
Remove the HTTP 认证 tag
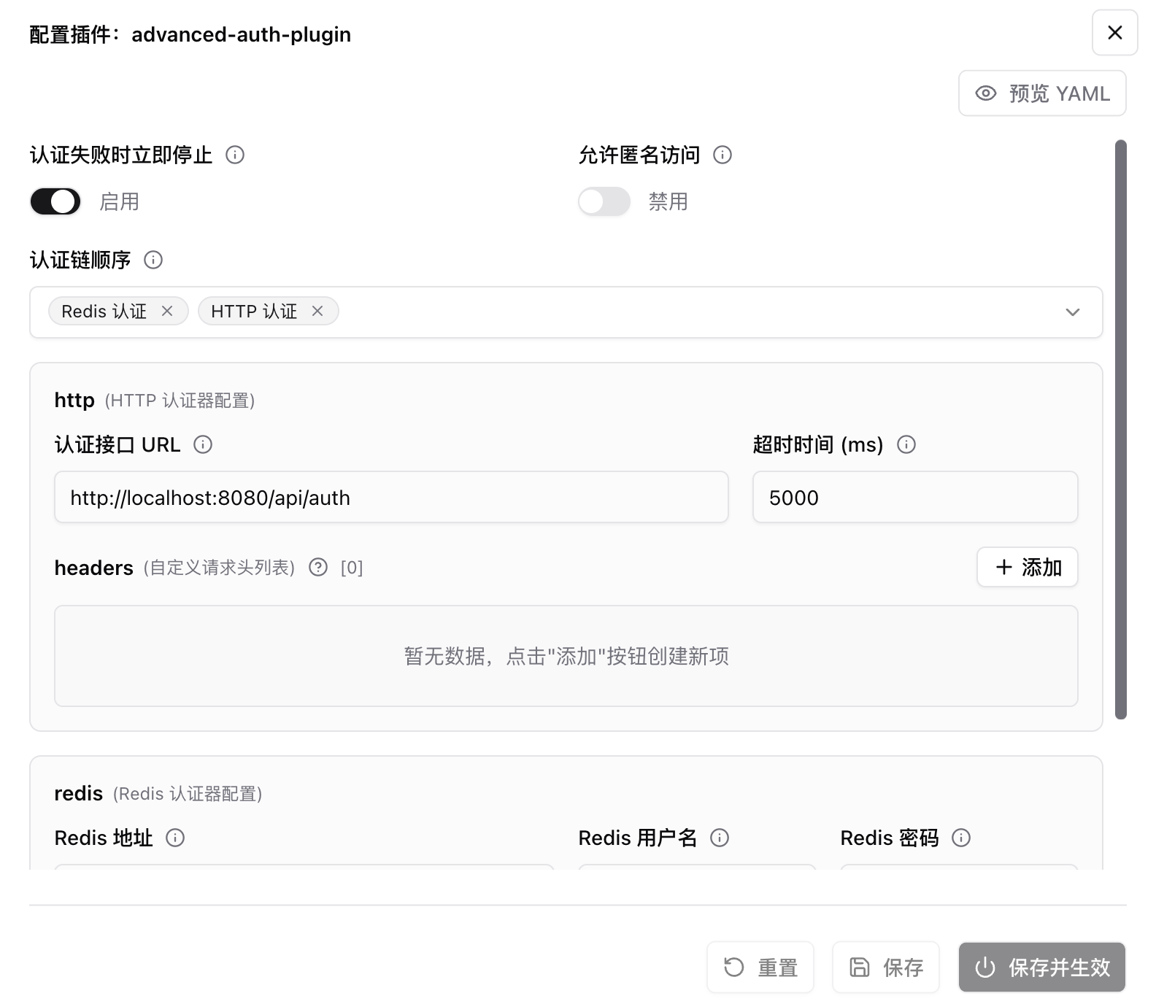pyautogui.click(x=317, y=312)
